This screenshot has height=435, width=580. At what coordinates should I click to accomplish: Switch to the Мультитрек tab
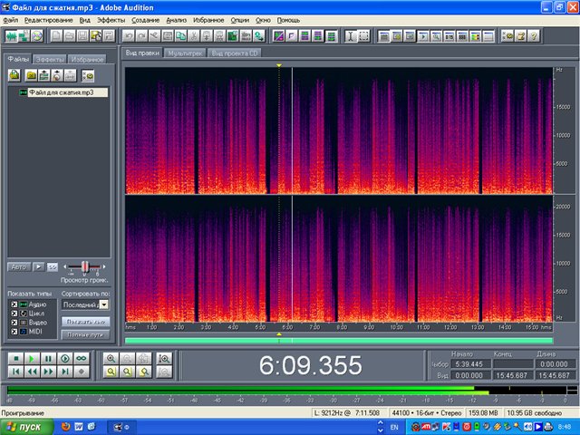[185, 53]
